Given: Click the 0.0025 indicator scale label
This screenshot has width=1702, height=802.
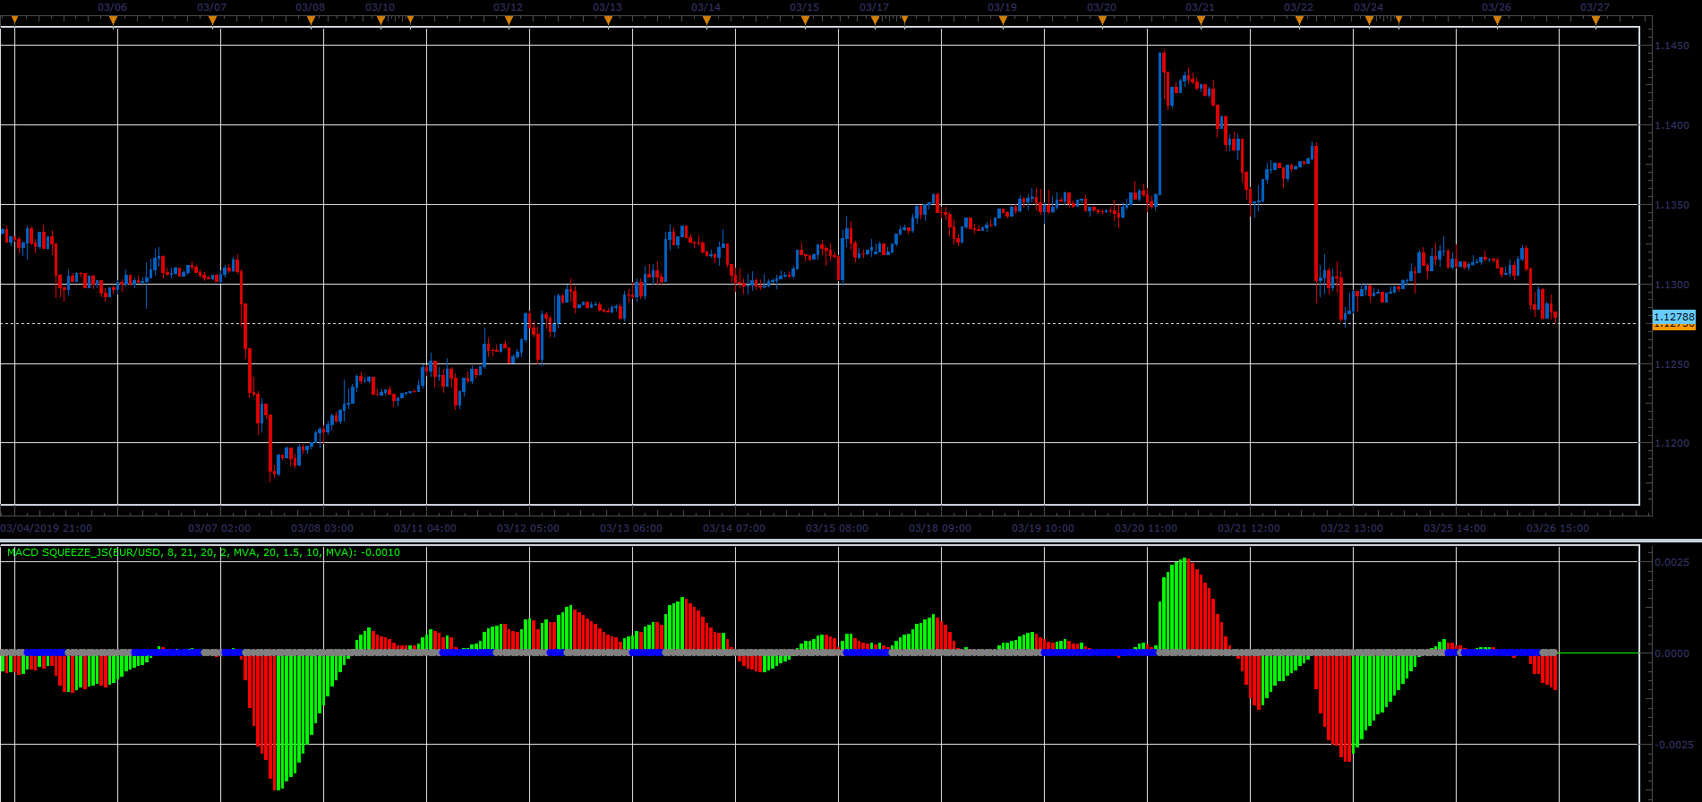Looking at the screenshot, I should pos(1672,562).
